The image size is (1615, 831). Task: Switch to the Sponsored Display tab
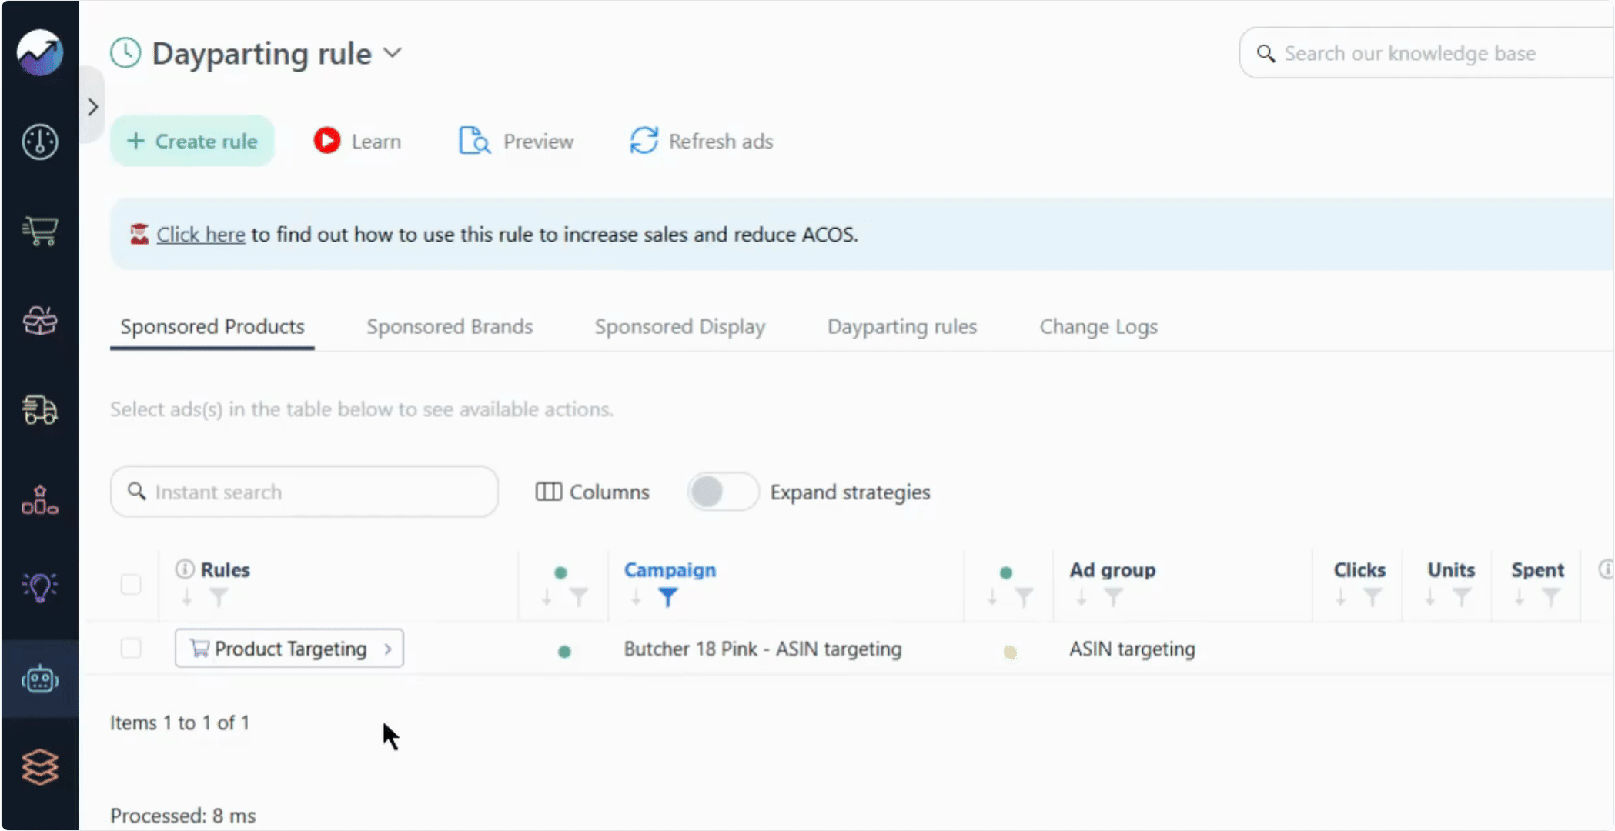click(680, 327)
